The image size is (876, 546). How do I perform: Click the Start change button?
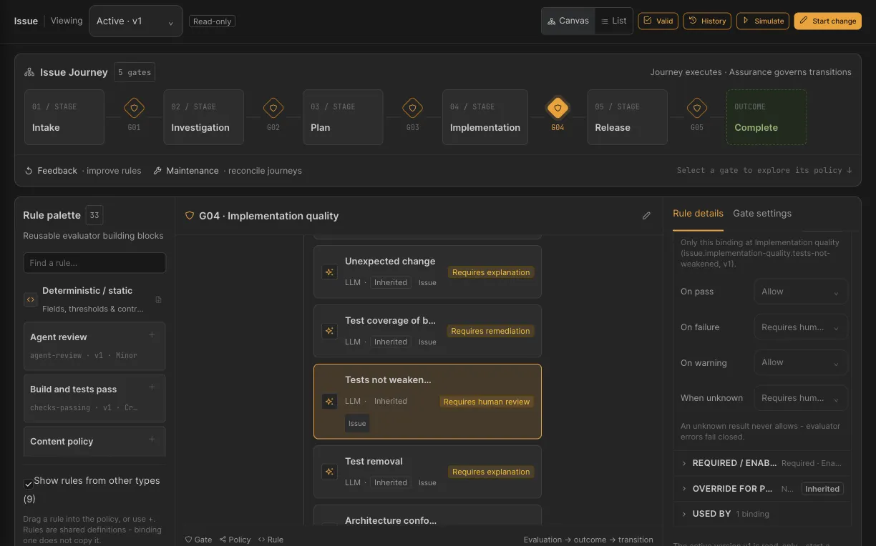coord(827,21)
